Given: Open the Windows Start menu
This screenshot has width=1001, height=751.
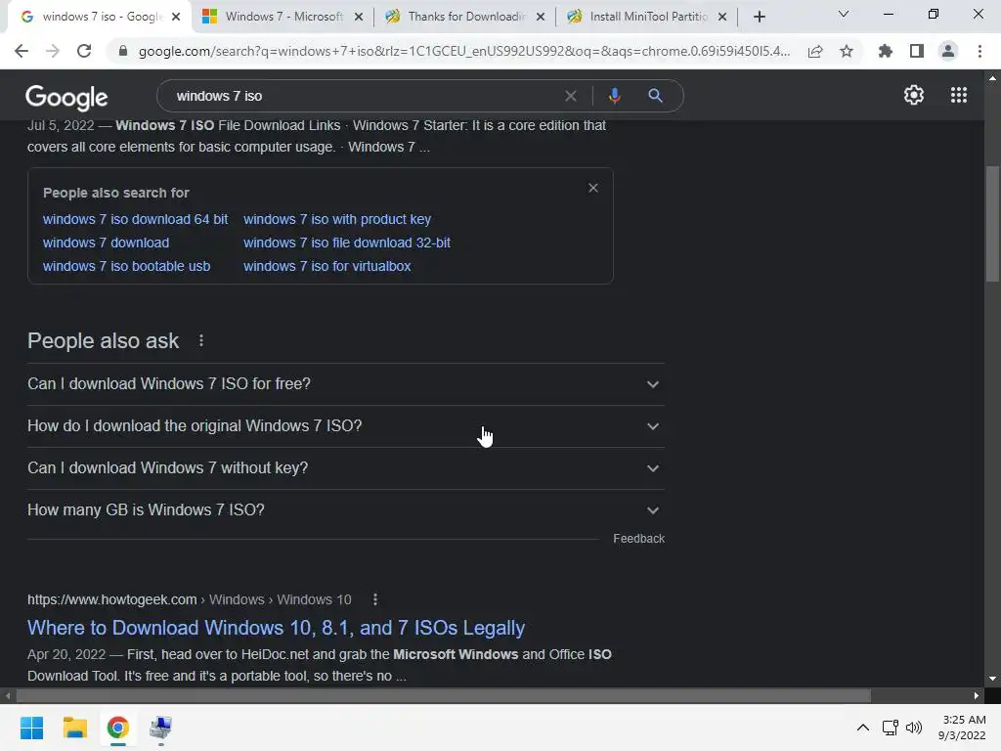Looking at the screenshot, I should [31, 728].
